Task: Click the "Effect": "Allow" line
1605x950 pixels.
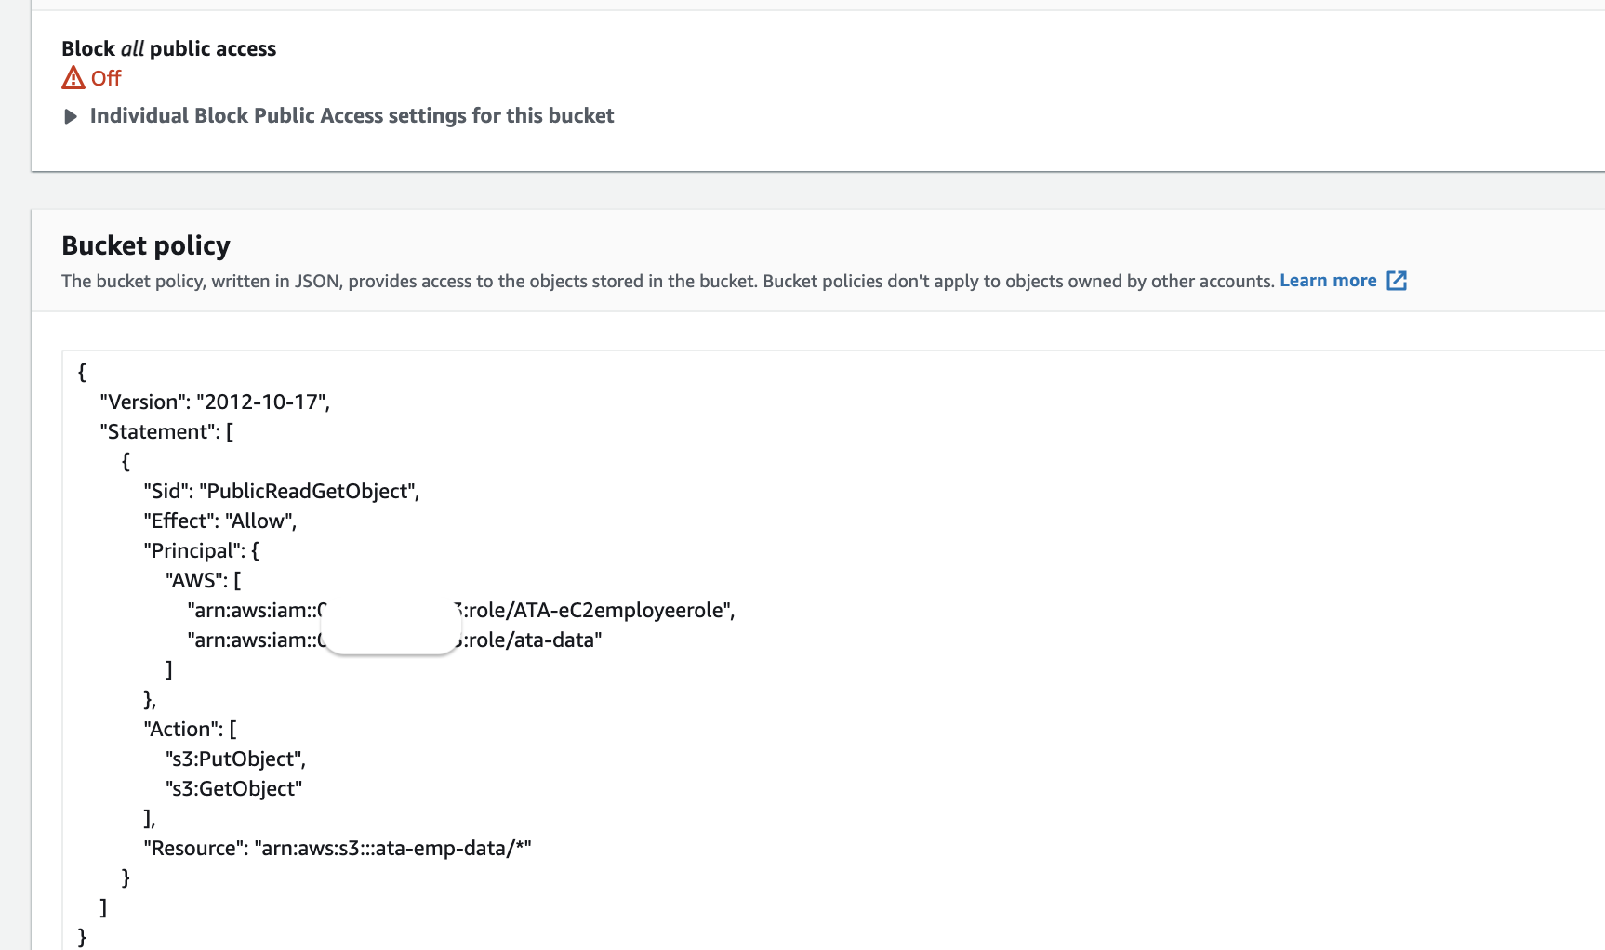Action: (220, 521)
